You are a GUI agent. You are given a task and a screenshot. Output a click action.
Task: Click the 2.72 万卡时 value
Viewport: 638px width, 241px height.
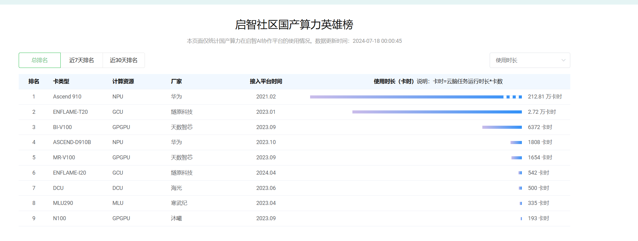(542, 112)
